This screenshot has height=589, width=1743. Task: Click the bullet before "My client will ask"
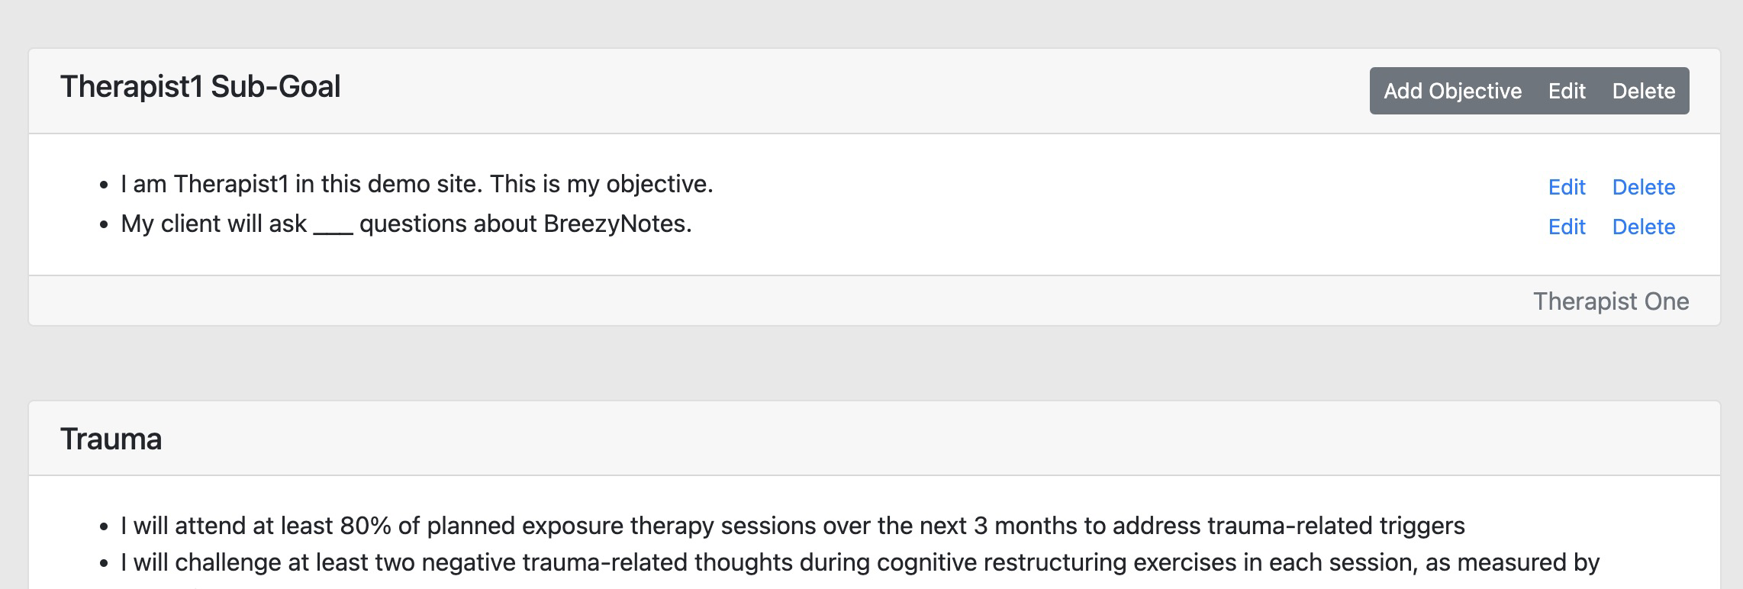click(105, 225)
